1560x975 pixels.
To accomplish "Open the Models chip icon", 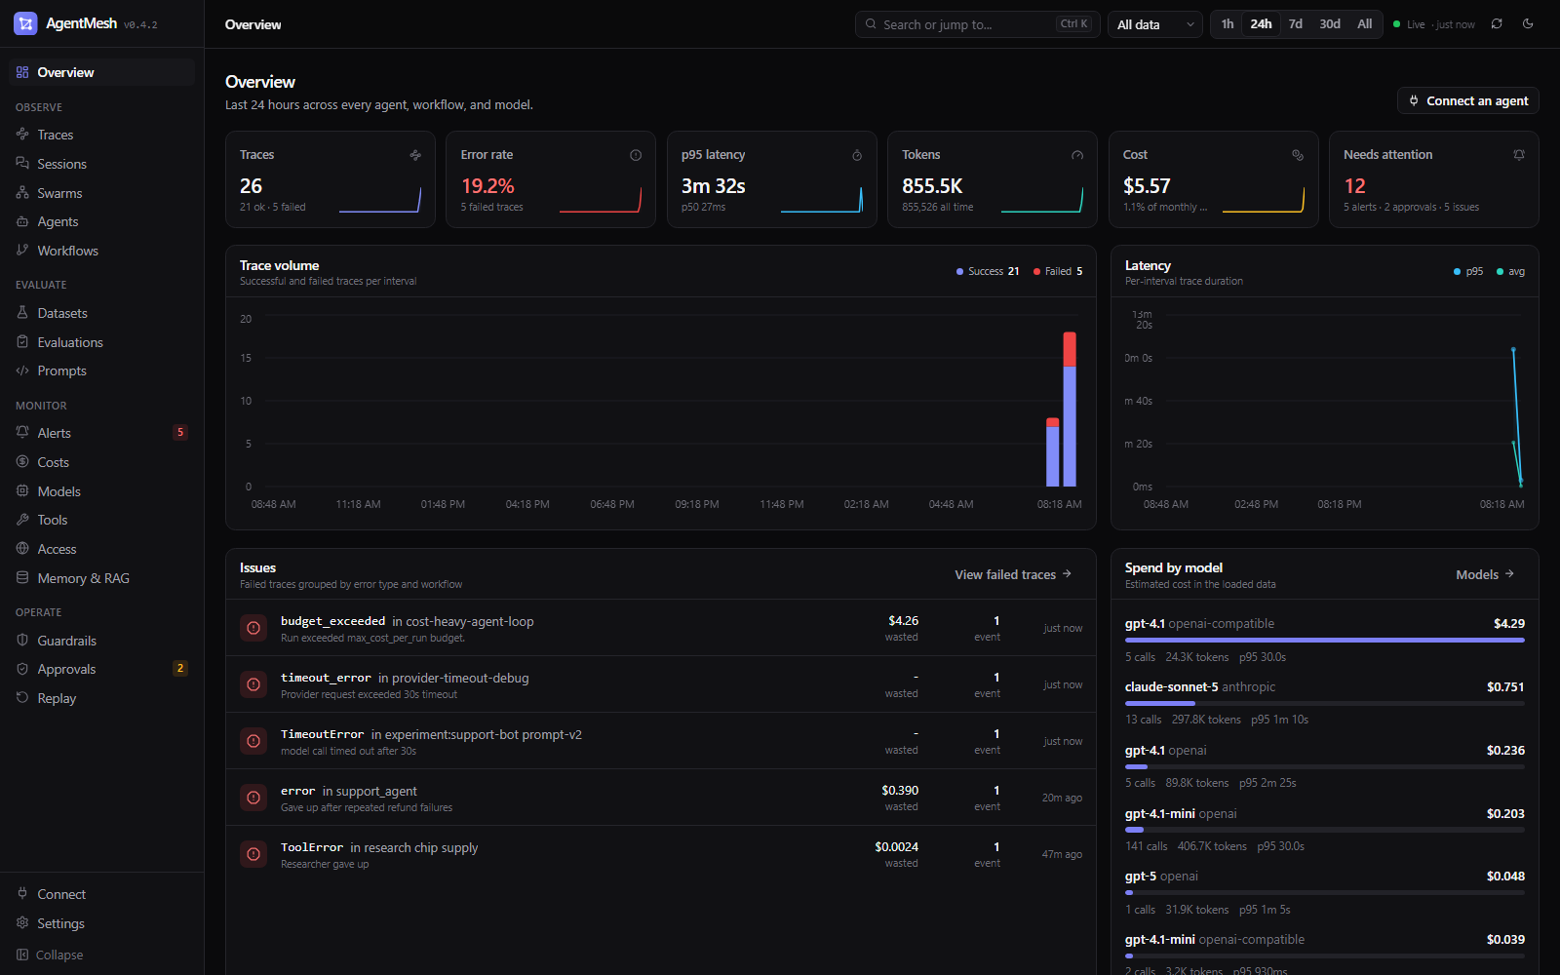I will (x=22, y=491).
